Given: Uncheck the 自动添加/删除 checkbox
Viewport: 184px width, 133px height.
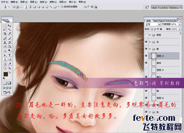Looking at the screenshot, I should (62, 7).
